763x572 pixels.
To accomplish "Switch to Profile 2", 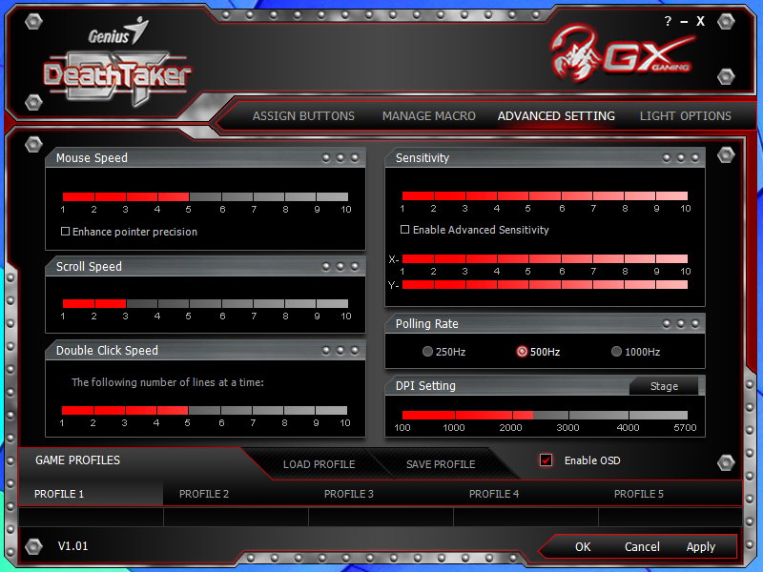I will pos(204,494).
